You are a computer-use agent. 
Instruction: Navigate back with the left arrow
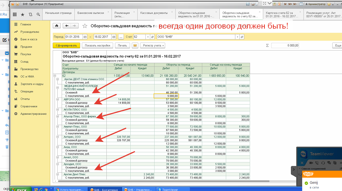tap(67, 26)
